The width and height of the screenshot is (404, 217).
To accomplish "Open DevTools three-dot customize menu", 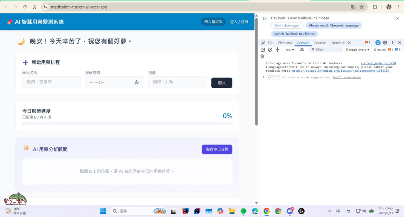I will click(392, 43).
